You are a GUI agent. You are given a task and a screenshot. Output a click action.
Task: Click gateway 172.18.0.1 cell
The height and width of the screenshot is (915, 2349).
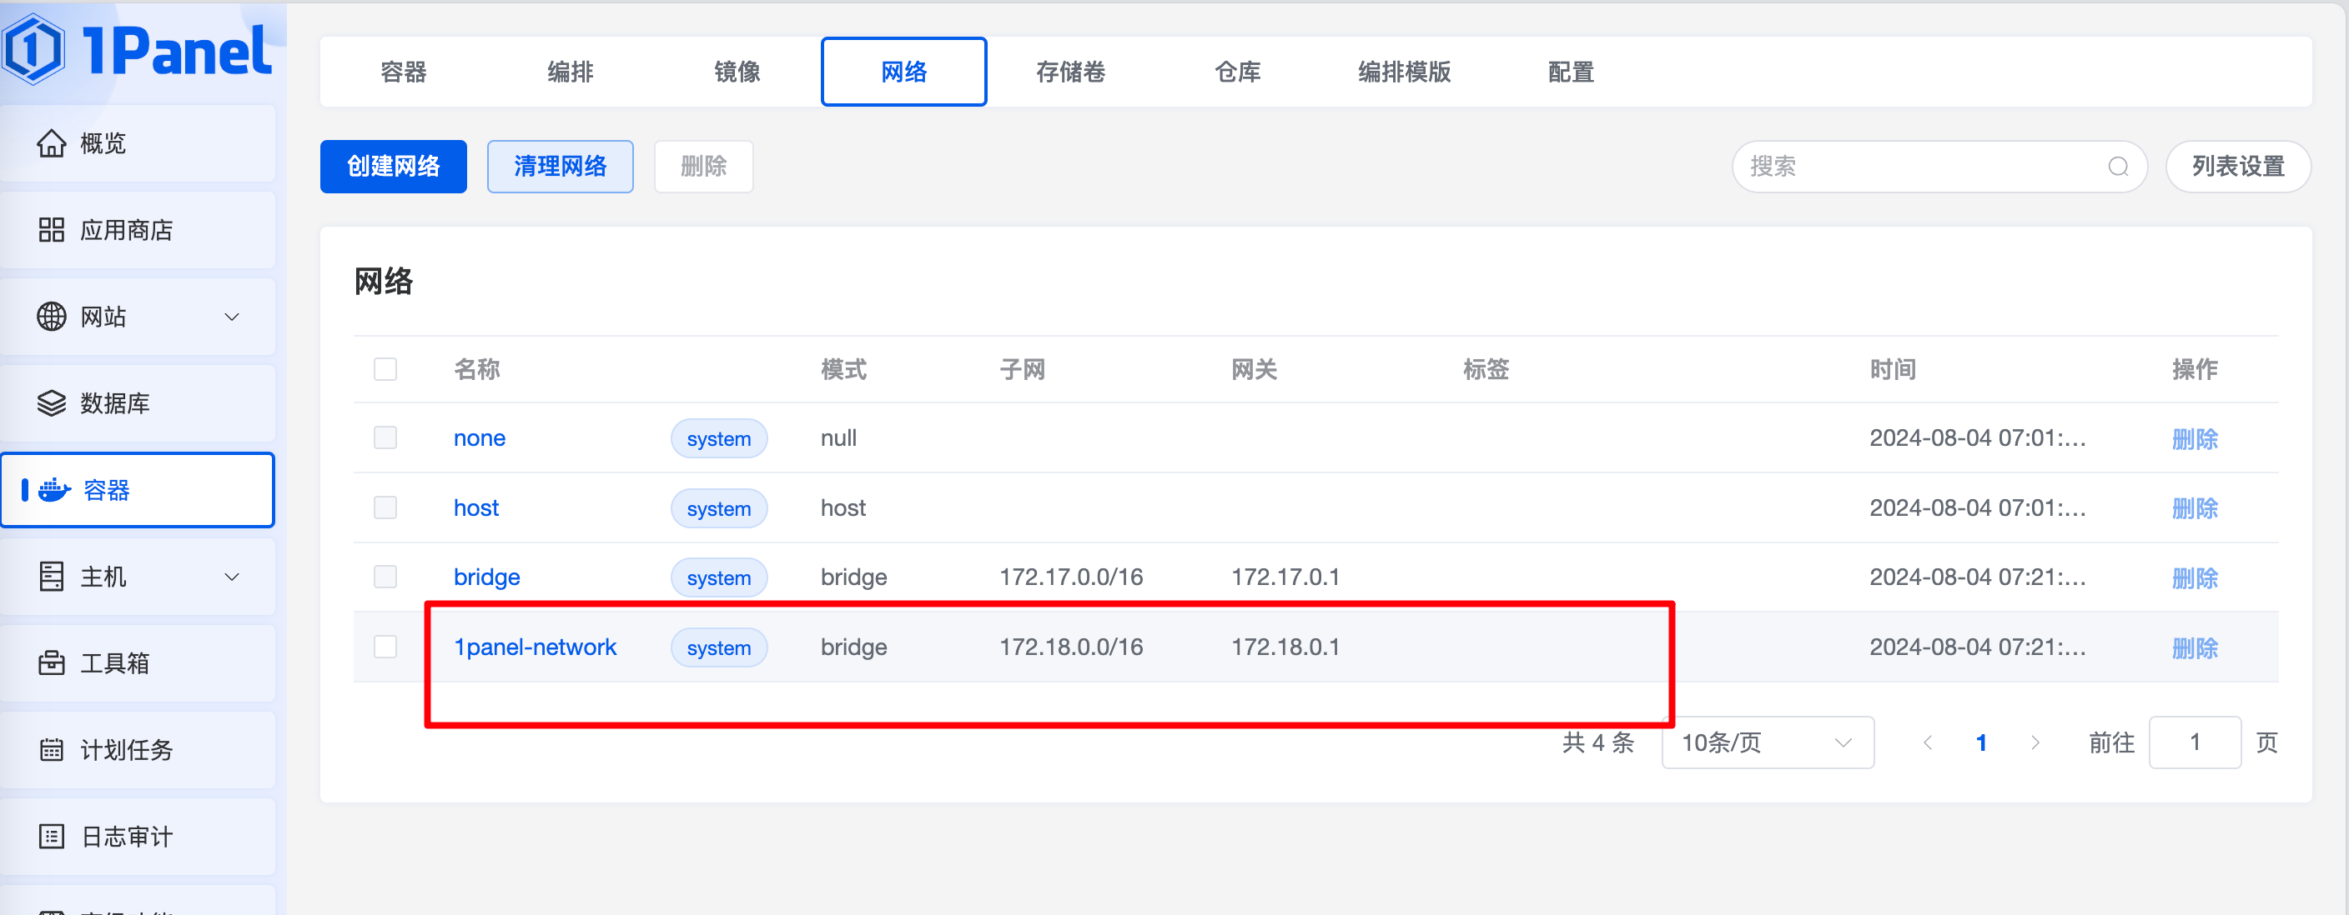(1285, 647)
